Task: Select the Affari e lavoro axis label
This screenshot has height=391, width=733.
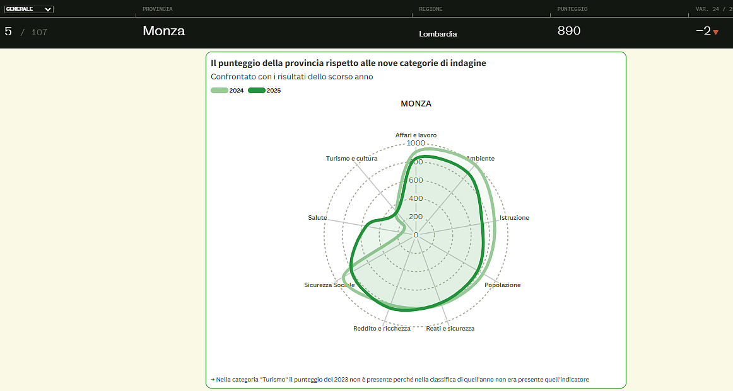Action: 416,135
